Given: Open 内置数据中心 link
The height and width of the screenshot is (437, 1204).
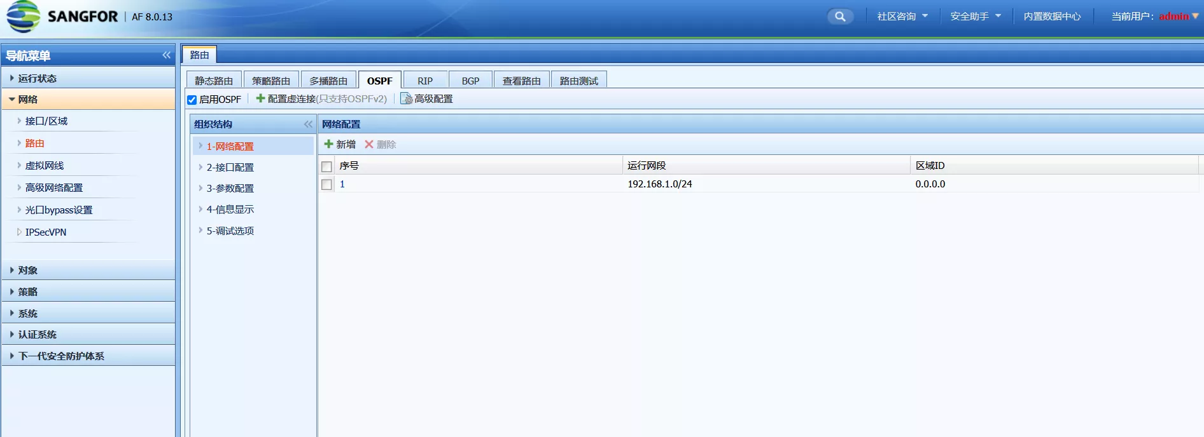Looking at the screenshot, I should 1051,17.
